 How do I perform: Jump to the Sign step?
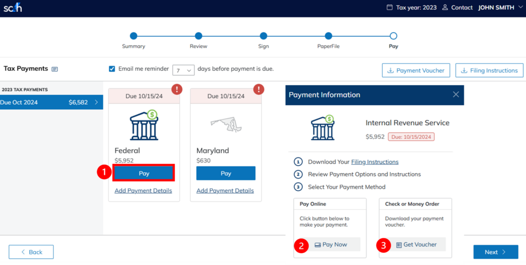[264, 36]
